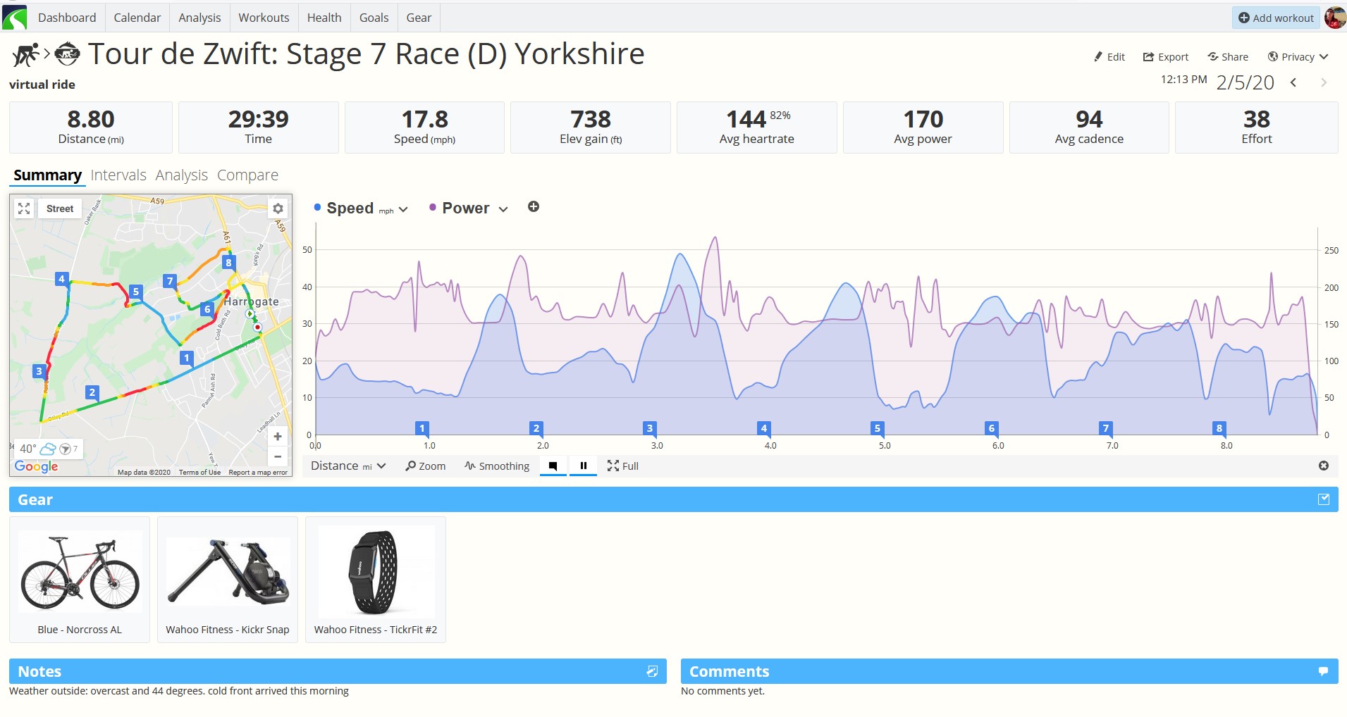Click the Google logo on map
Image resolution: width=1347 pixels, height=717 pixels.
coord(36,466)
